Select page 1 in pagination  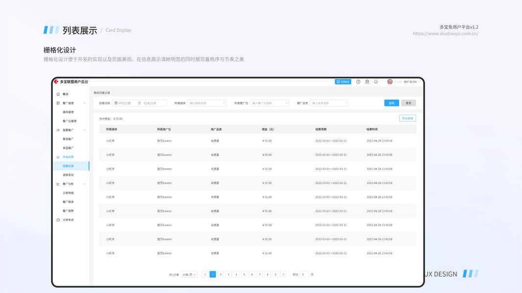(x=213, y=274)
